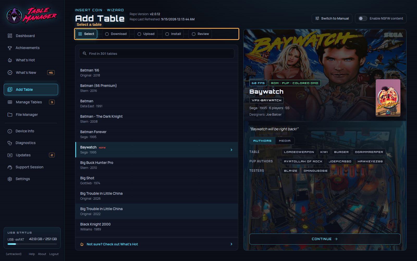Viewport: 417px width, 261px height.
Task: Click the File Manager folder icon
Action: click(10, 115)
